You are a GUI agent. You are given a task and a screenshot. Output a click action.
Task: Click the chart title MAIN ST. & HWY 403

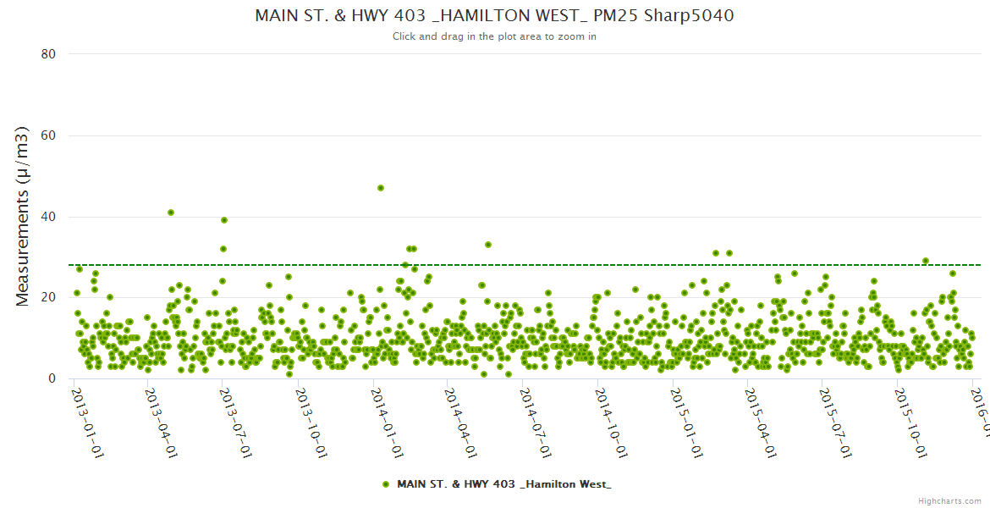point(494,15)
